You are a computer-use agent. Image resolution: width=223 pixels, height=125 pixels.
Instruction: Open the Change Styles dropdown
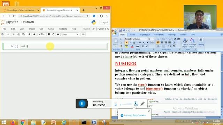point(192,42)
